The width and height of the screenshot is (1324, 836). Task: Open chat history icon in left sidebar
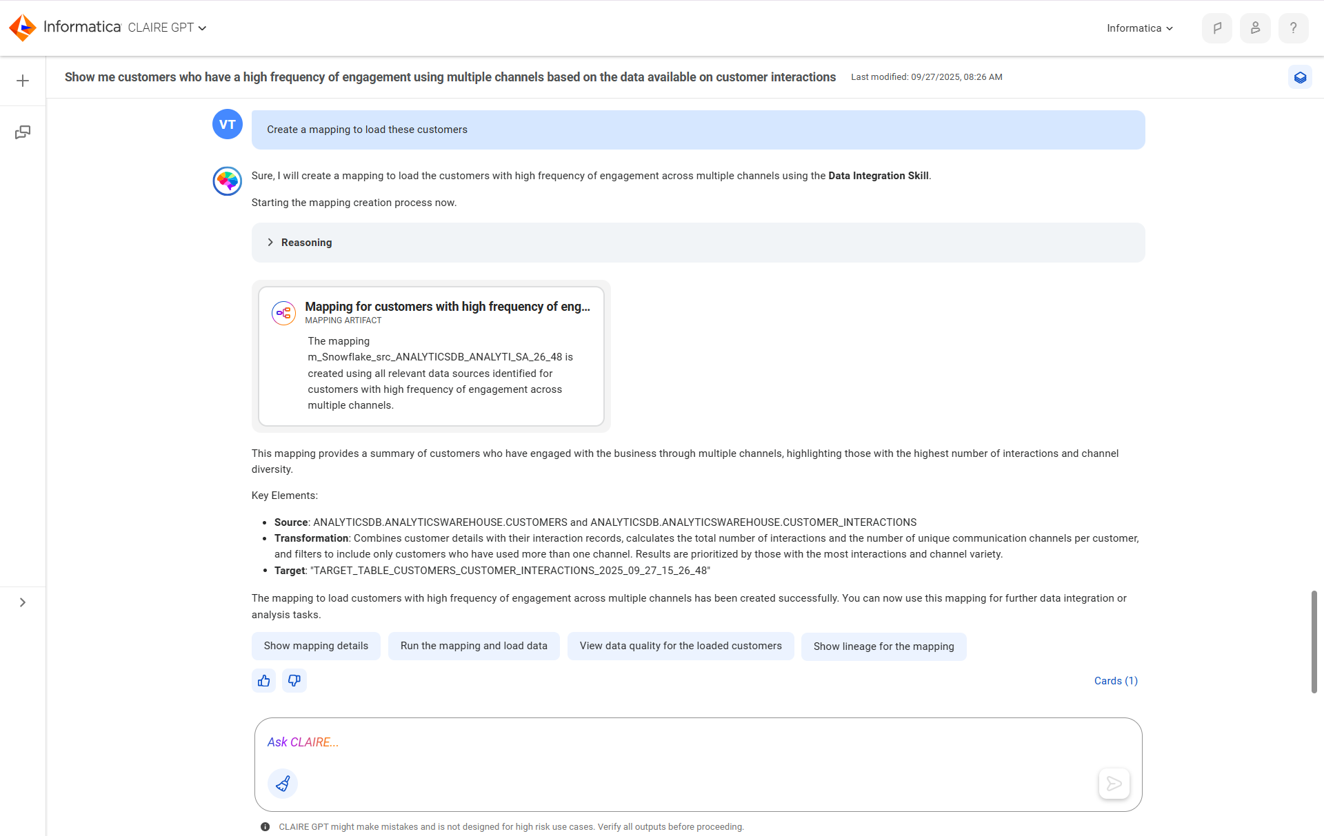(23, 132)
